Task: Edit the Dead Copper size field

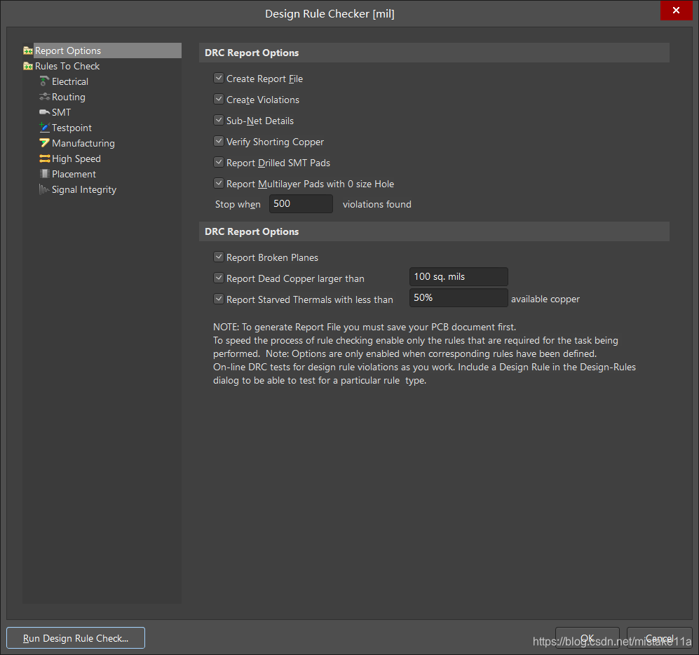Action: tap(458, 277)
